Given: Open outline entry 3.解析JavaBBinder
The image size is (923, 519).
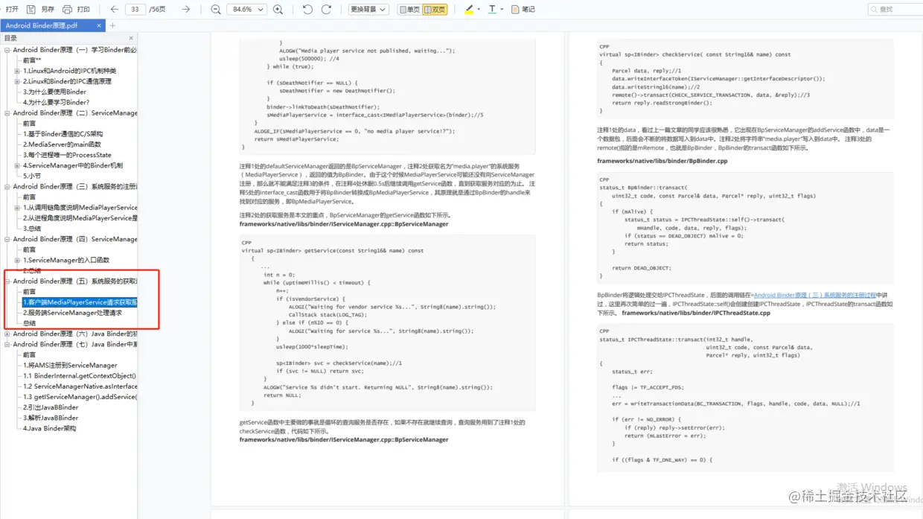Looking at the screenshot, I should point(51,418).
